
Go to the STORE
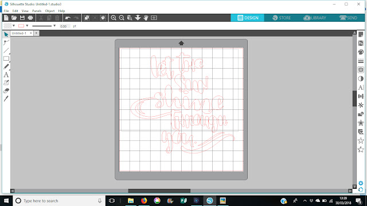(x=282, y=18)
